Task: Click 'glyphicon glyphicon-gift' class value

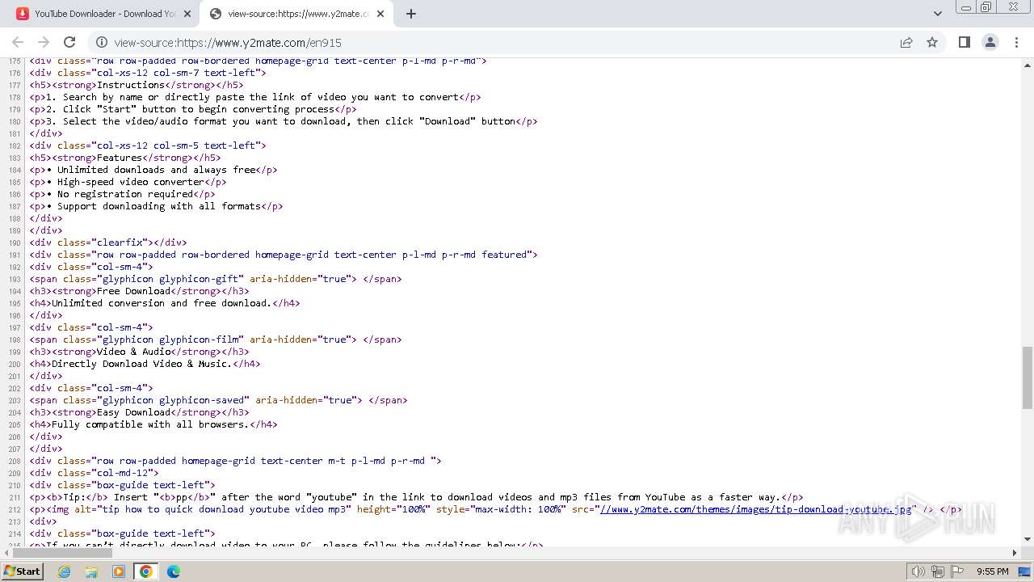Action: coord(170,279)
